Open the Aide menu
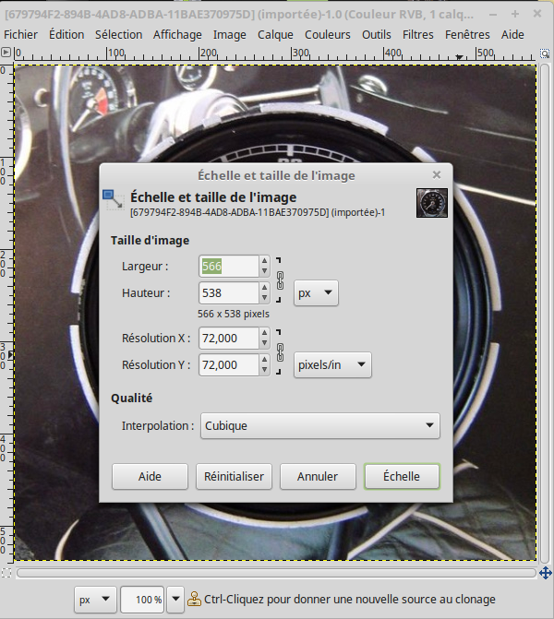This screenshot has width=554, height=619. coord(512,35)
